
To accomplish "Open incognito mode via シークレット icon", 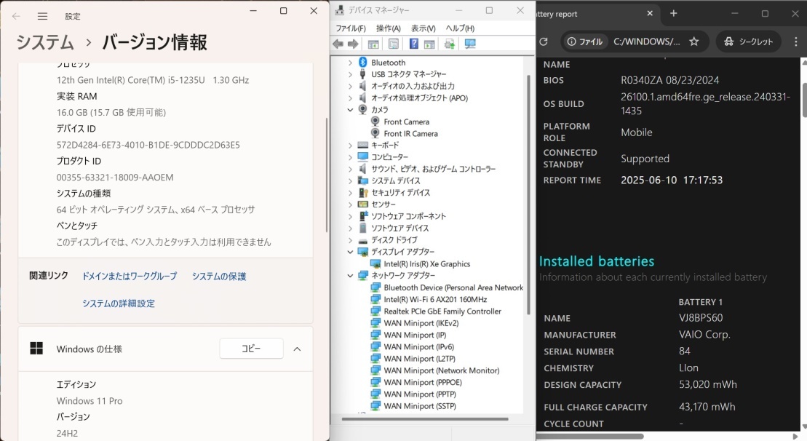I will (749, 42).
